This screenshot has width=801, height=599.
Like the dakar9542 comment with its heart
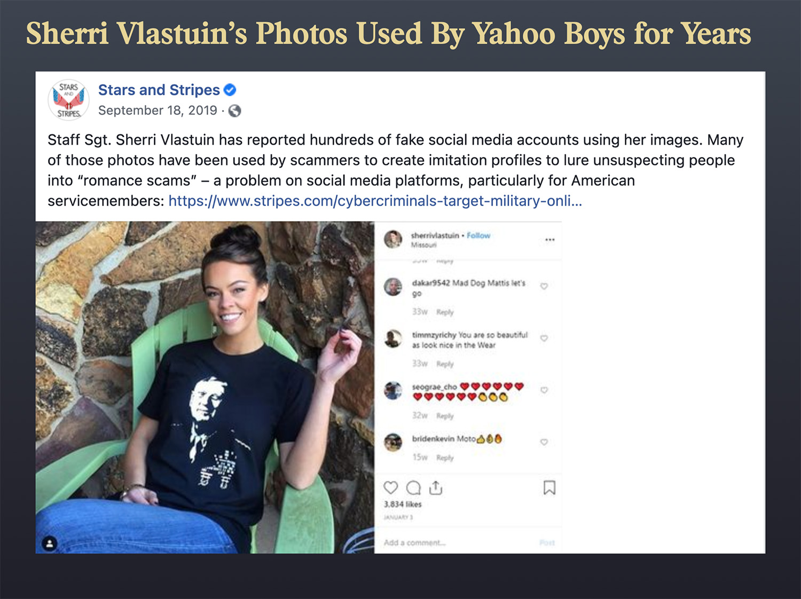[x=544, y=286]
